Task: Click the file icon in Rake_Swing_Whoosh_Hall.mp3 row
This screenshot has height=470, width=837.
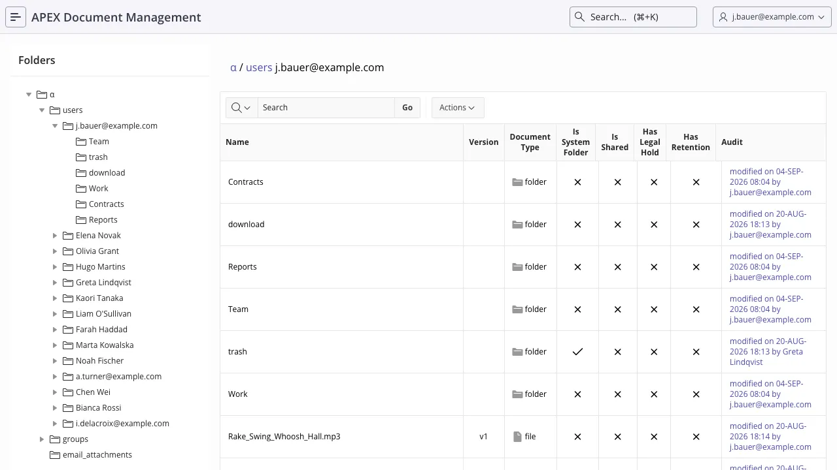Action: (x=517, y=437)
